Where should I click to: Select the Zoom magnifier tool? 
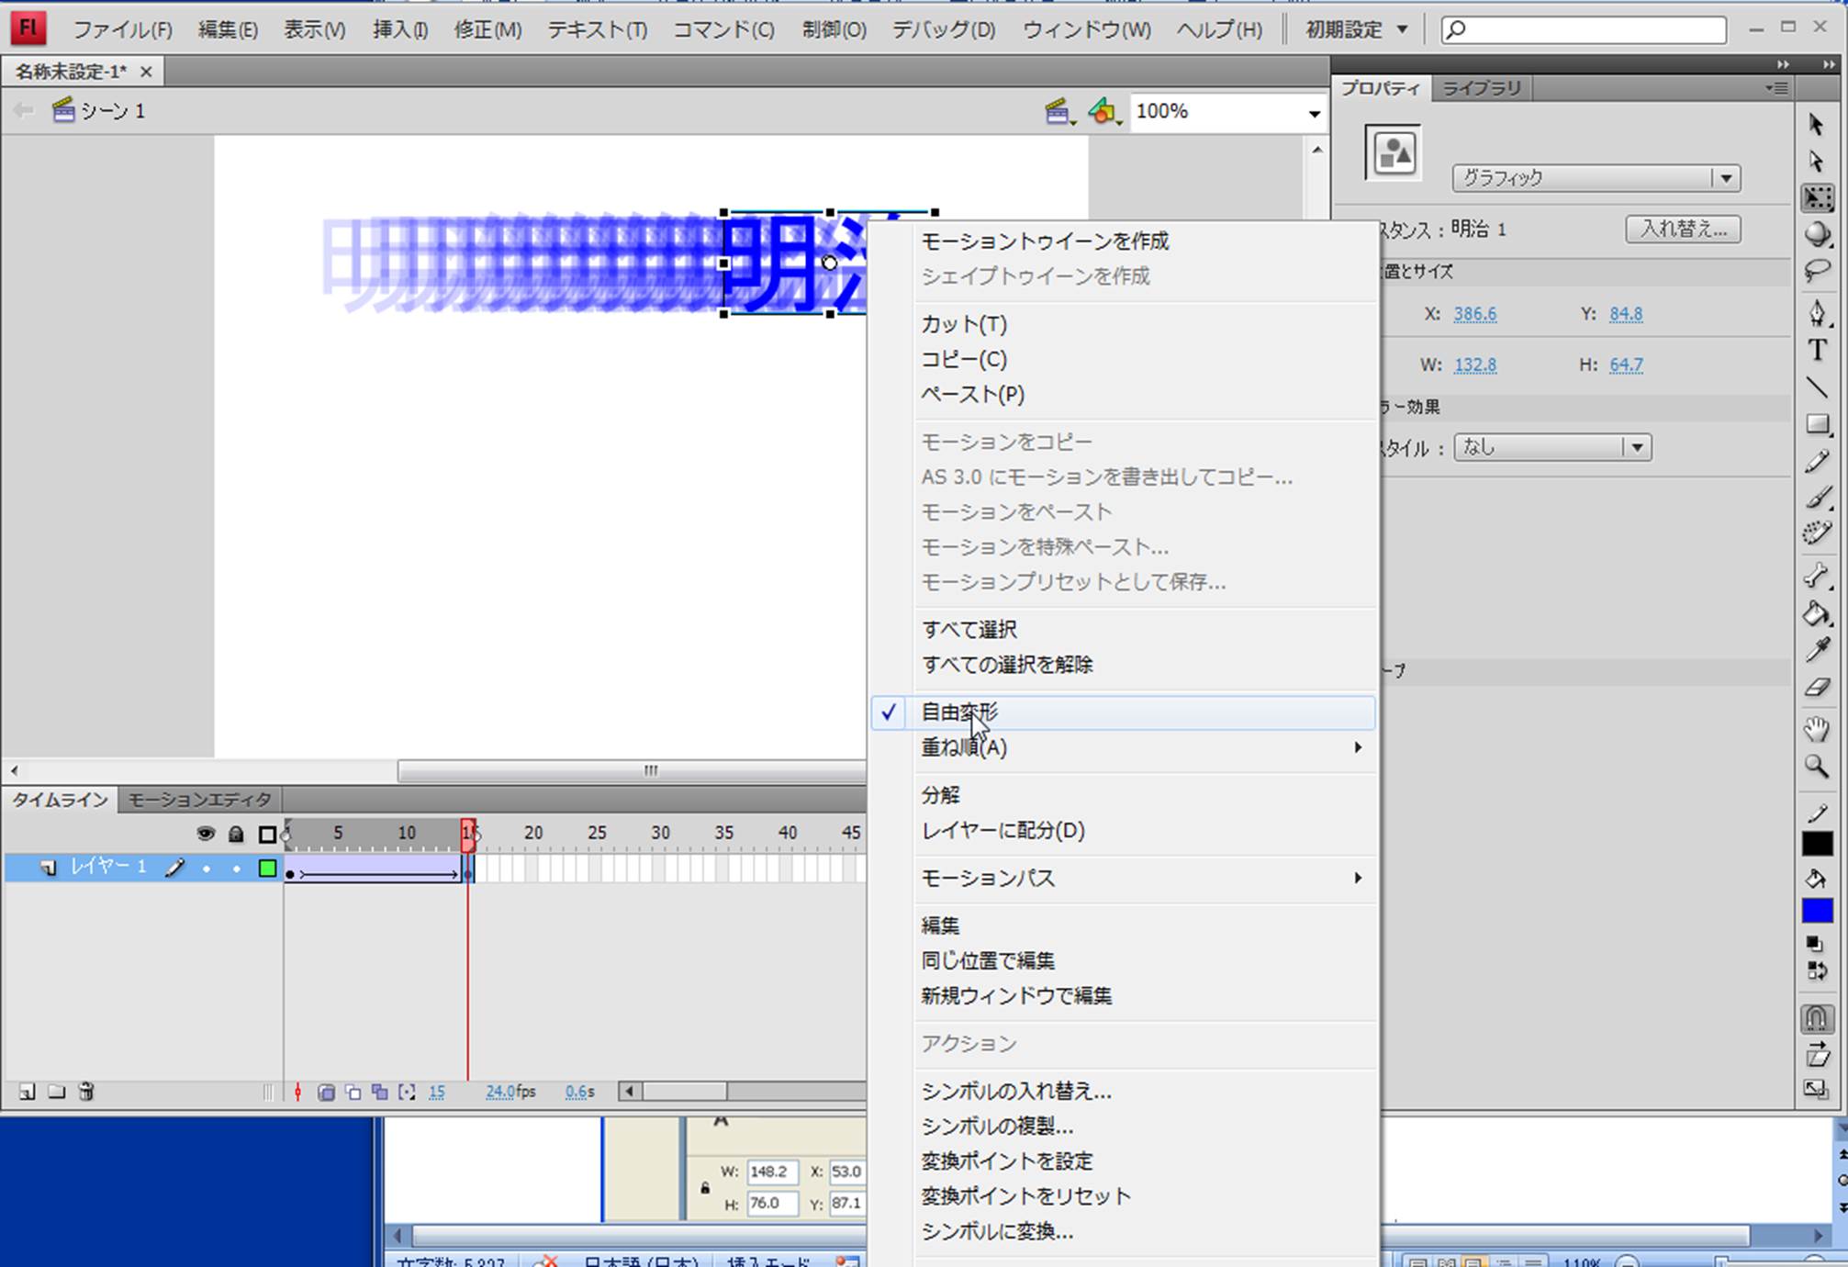1817,767
